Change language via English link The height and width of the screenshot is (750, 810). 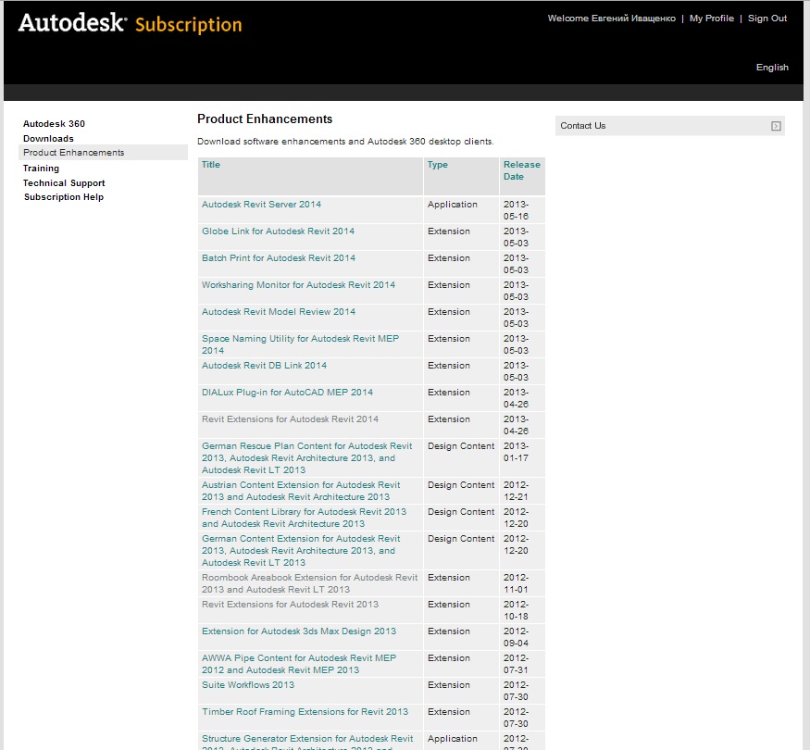point(772,68)
